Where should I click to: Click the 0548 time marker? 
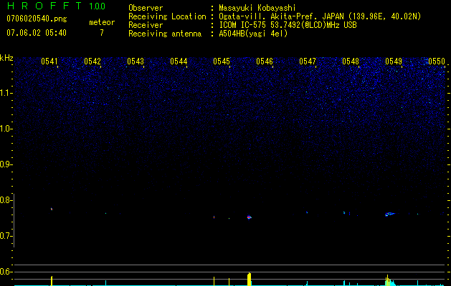pos(351,61)
